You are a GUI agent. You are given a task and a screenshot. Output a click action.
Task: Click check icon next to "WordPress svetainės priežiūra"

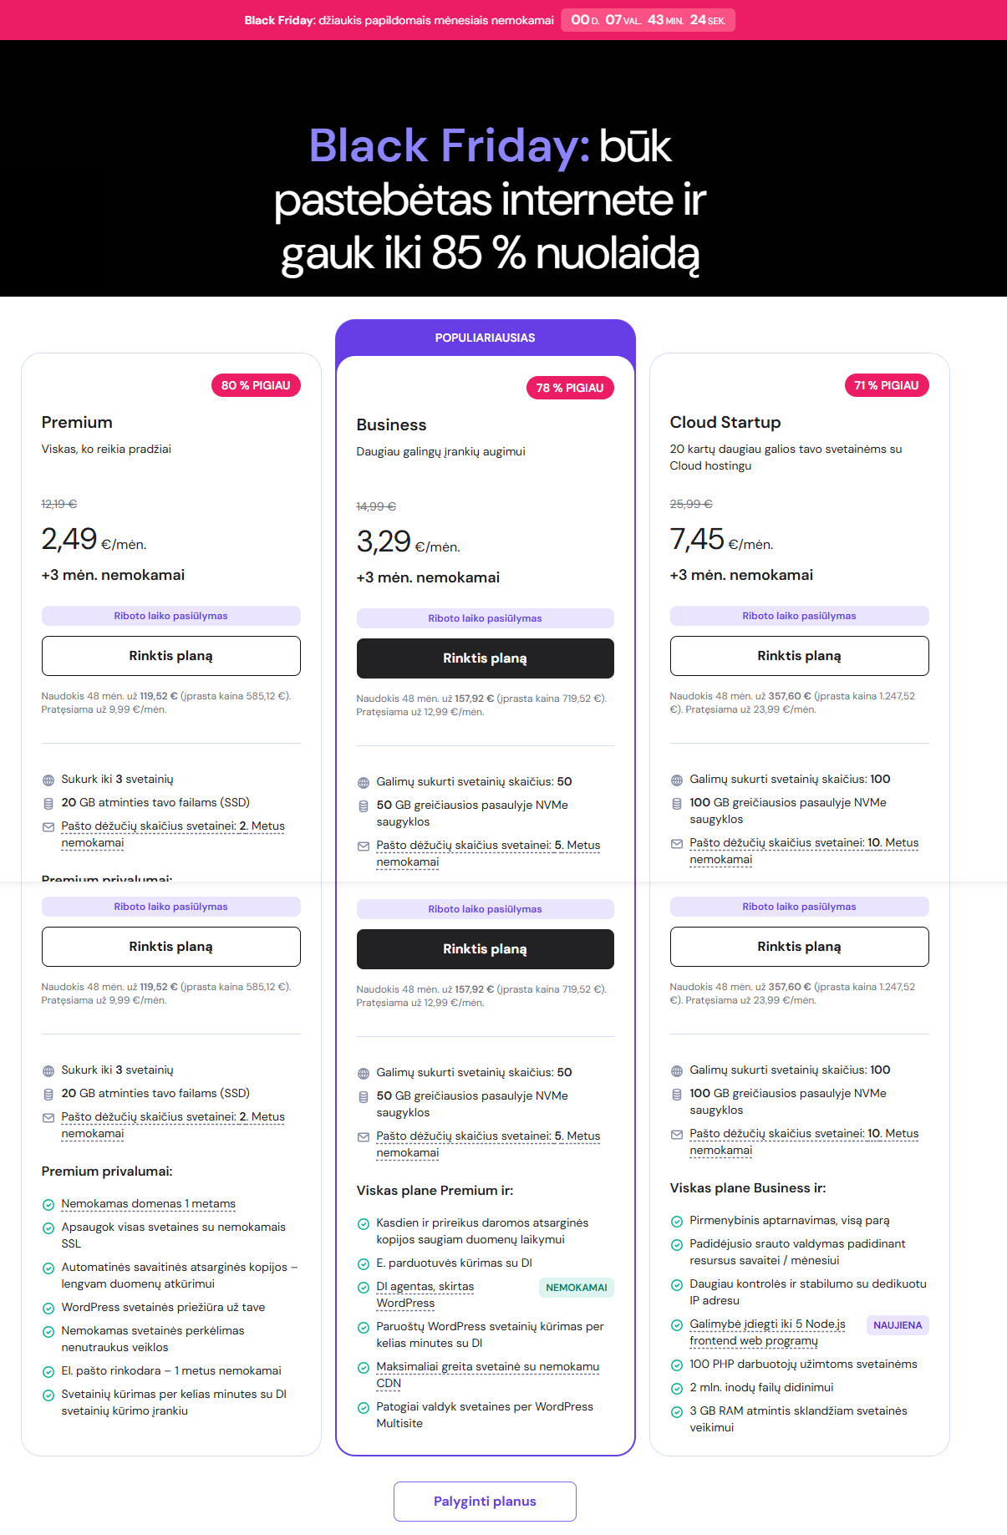48,1309
